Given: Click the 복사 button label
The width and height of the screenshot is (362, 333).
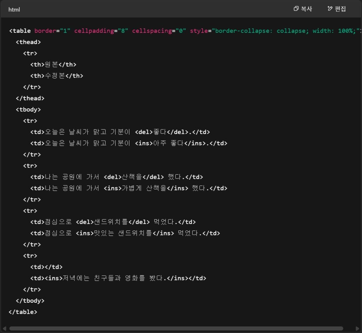Looking at the screenshot, I should tap(306, 9).
